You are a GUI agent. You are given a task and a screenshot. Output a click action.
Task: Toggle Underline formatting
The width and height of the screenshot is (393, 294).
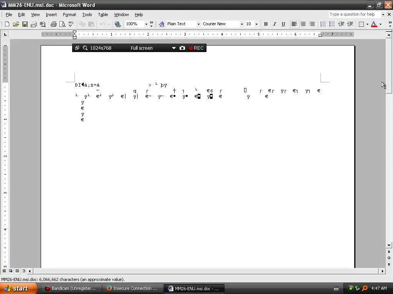coord(283,24)
